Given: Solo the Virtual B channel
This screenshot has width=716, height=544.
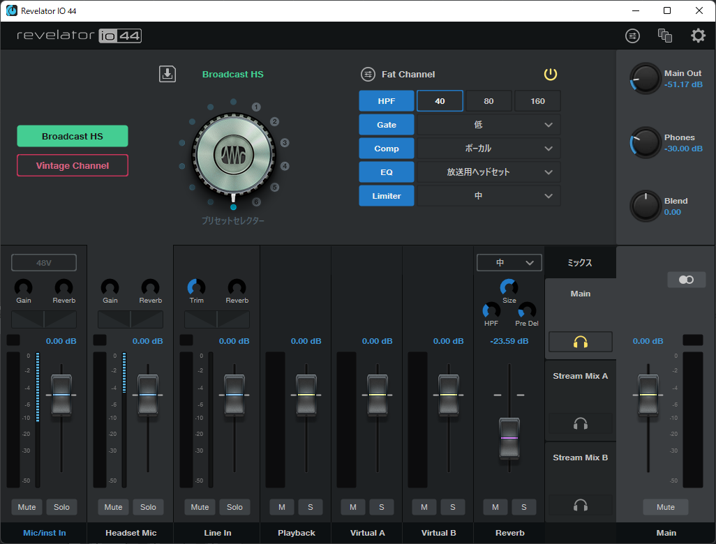Looking at the screenshot, I should pyautogui.click(x=452, y=507).
